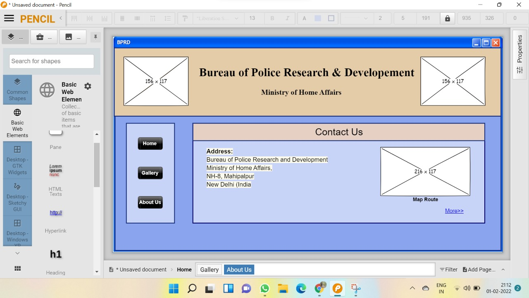
Task: Open Windows Start menu in taskbar
Action: (174, 288)
